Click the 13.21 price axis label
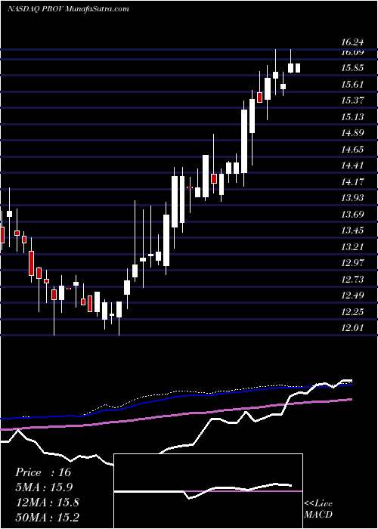This screenshot has width=378, height=529. click(x=353, y=246)
